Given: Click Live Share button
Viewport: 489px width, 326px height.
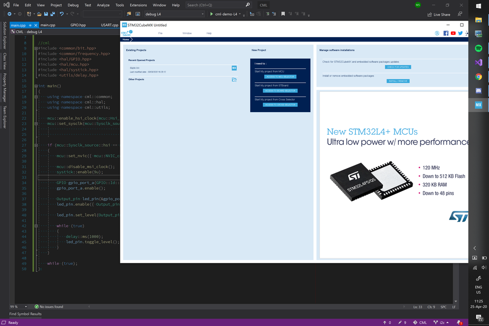Looking at the screenshot, I should (439, 15).
